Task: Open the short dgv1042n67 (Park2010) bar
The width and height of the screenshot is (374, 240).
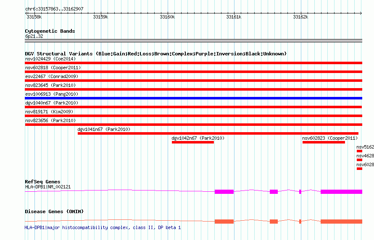Action: 193,142
